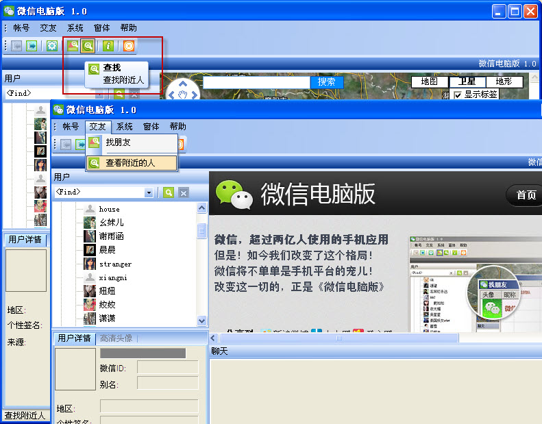The width and height of the screenshot is (542, 424).
Task: Switch map to 地形 view
Action: coord(504,82)
